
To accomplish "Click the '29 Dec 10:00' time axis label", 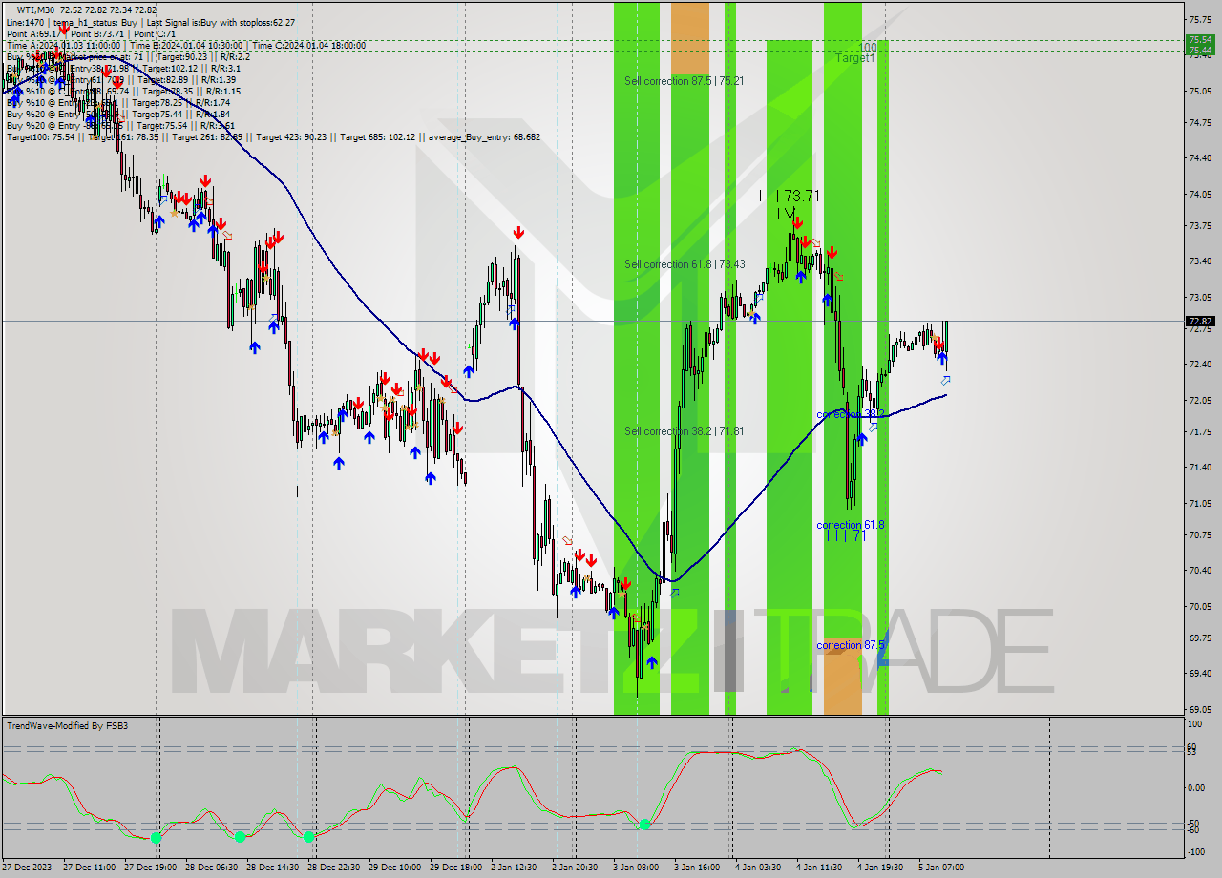I will 395,868.
